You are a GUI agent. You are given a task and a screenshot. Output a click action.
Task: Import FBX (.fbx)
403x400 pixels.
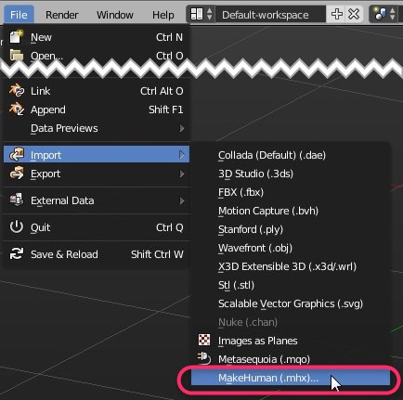pos(291,192)
